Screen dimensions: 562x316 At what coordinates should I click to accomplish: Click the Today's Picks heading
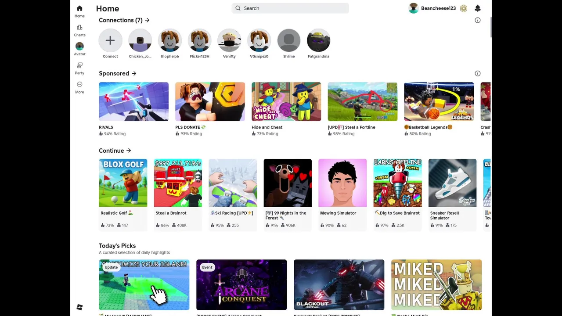click(x=117, y=246)
